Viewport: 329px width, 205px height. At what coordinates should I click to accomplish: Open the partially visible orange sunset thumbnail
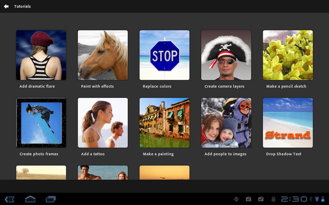pos(164,173)
